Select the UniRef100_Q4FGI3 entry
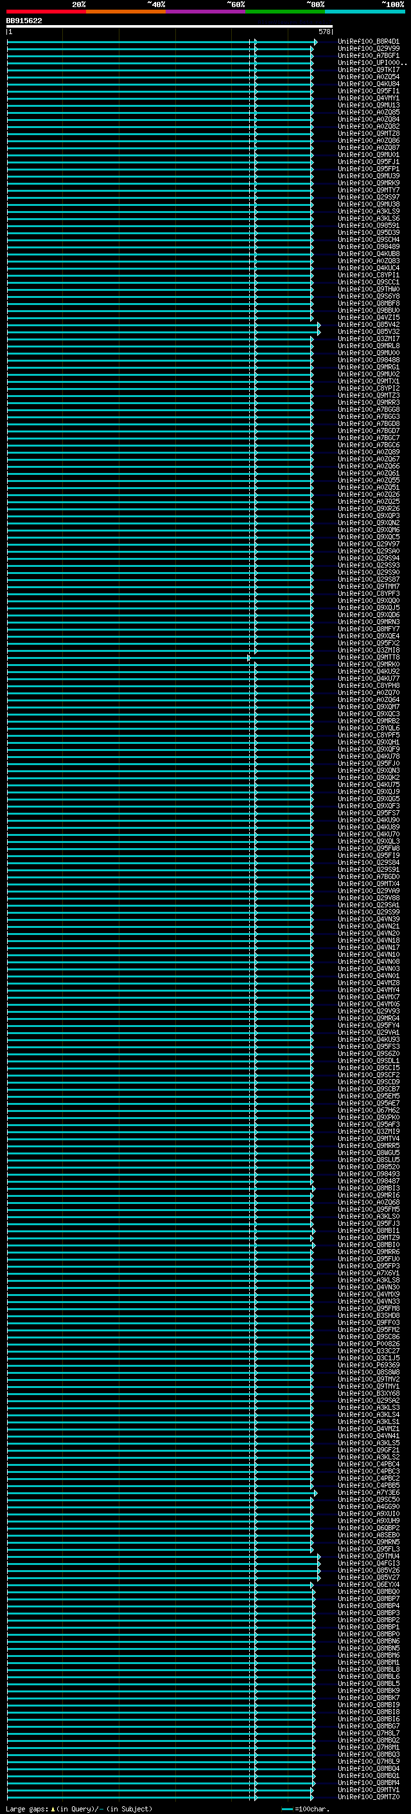 pyautogui.click(x=368, y=1563)
